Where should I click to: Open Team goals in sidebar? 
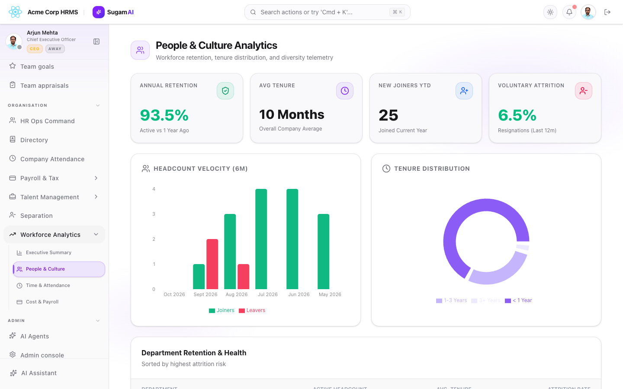coord(55,67)
